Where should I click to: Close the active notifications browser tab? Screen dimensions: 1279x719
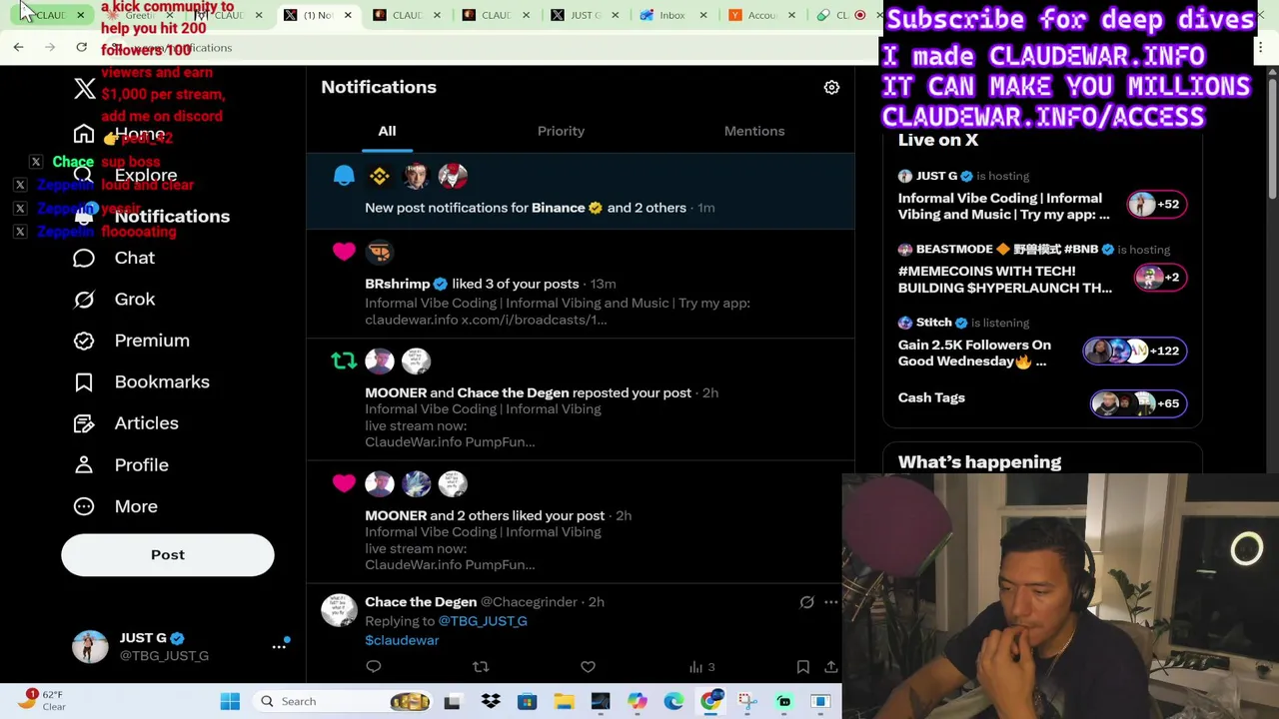click(348, 15)
